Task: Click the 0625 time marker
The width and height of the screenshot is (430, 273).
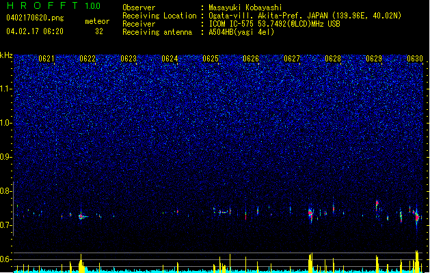Action: pos(211,59)
